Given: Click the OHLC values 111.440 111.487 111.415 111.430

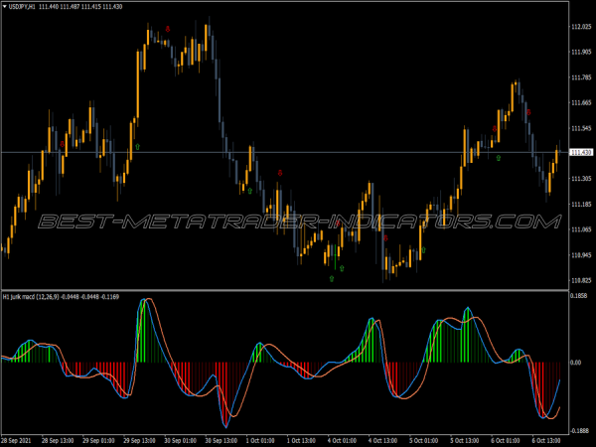Looking at the screenshot, I should click(80, 7).
